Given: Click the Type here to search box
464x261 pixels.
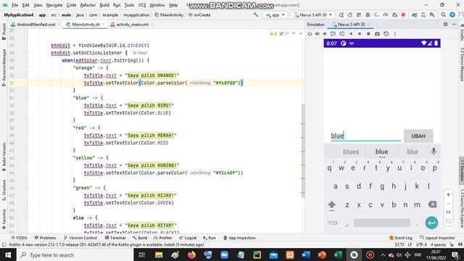Looking at the screenshot, I should [x=75, y=254].
